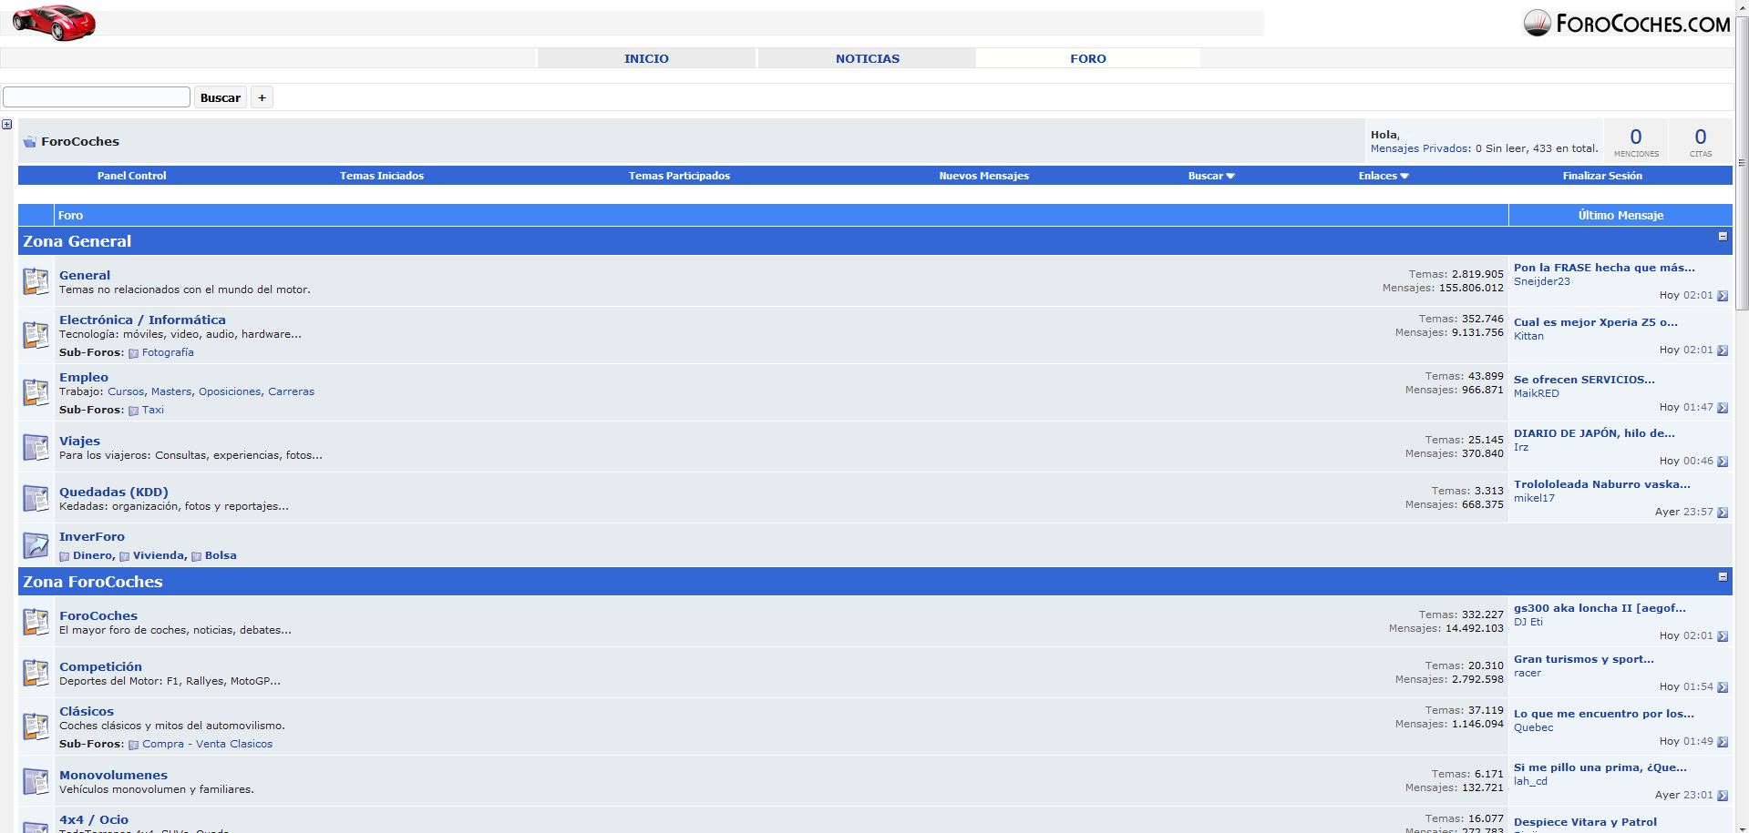Open Temas Iniciados in the navbar
The height and width of the screenshot is (833, 1749).
click(x=382, y=176)
